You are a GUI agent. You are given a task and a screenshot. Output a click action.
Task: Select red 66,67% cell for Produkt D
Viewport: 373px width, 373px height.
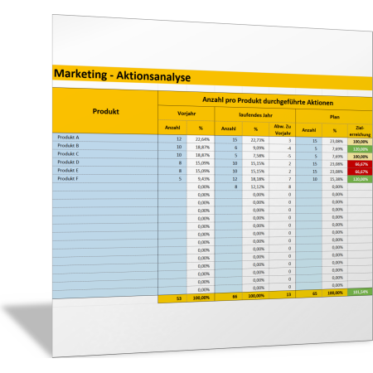coord(361,164)
